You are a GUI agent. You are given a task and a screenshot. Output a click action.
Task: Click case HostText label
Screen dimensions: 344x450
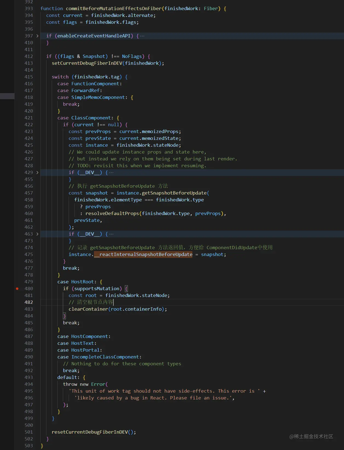pyautogui.click(x=77, y=343)
